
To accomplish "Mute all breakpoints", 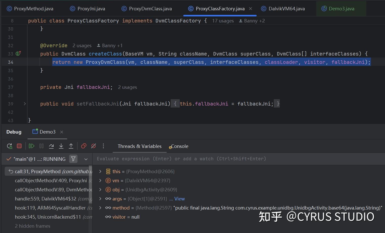I will coord(94,146).
